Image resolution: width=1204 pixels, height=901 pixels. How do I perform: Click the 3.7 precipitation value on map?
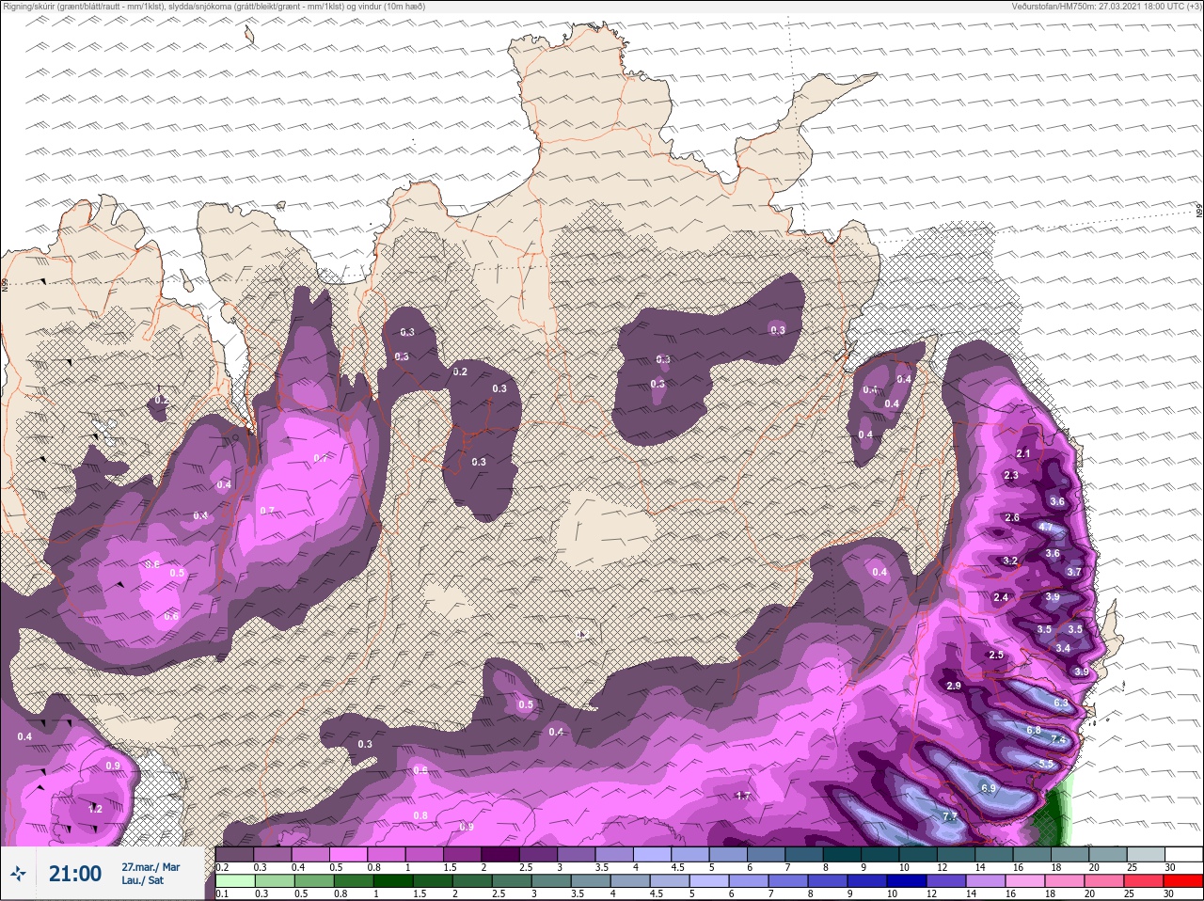point(1074,572)
